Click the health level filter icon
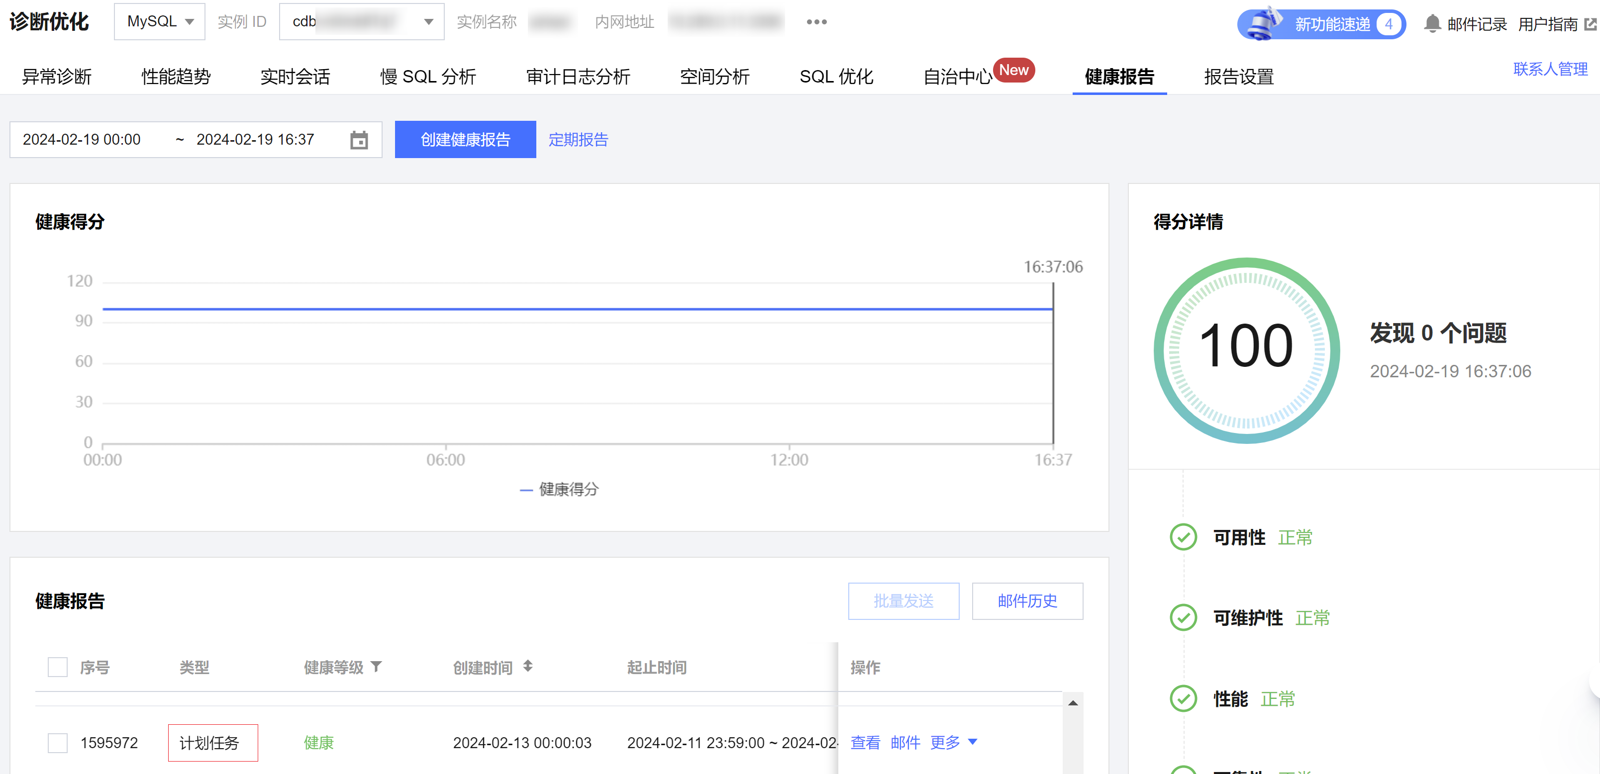Screen dimensions: 1600x774 click(376, 666)
